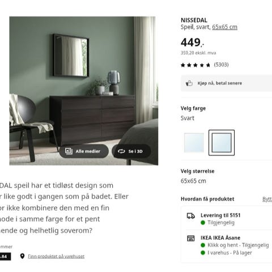Select the white mirror color swatch
This screenshot has height=272, width=272.
coord(194,143)
